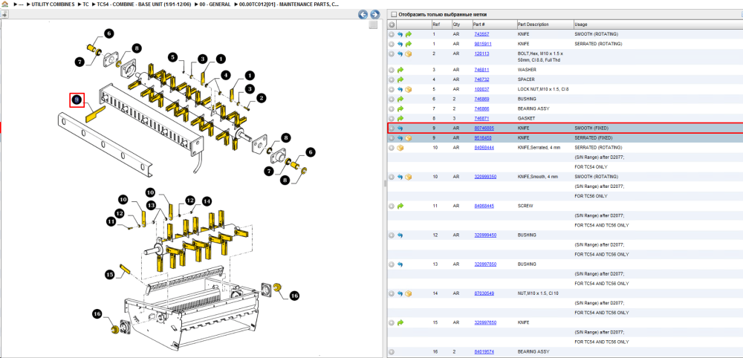The width and height of the screenshot is (743, 358).
Task: Open part number link 87030549
Action: [x=484, y=293]
